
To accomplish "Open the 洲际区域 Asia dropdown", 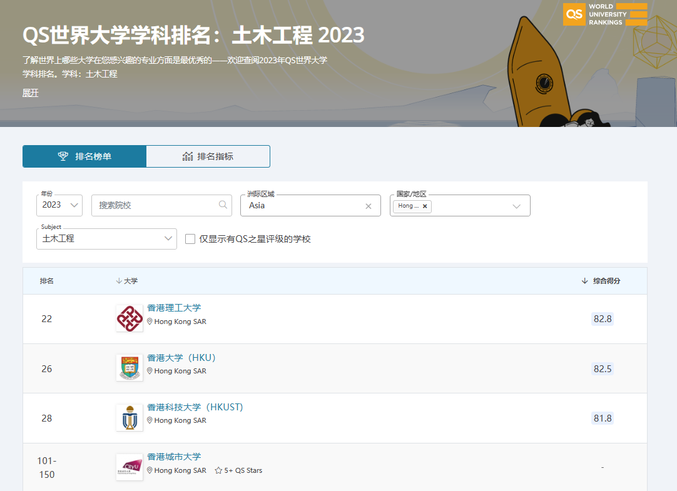I will pyautogui.click(x=310, y=205).
